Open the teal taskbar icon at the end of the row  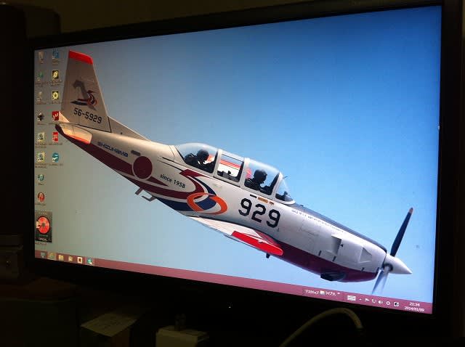[89, 261]
